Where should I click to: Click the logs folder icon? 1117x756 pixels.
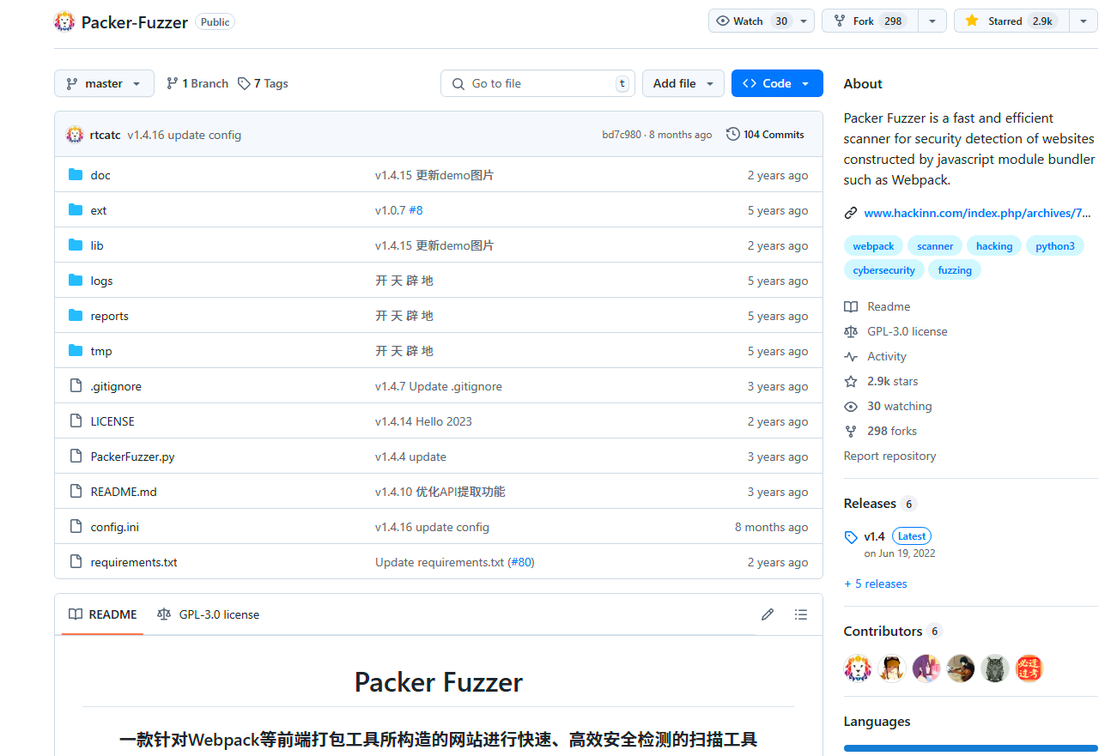point(76,281)
